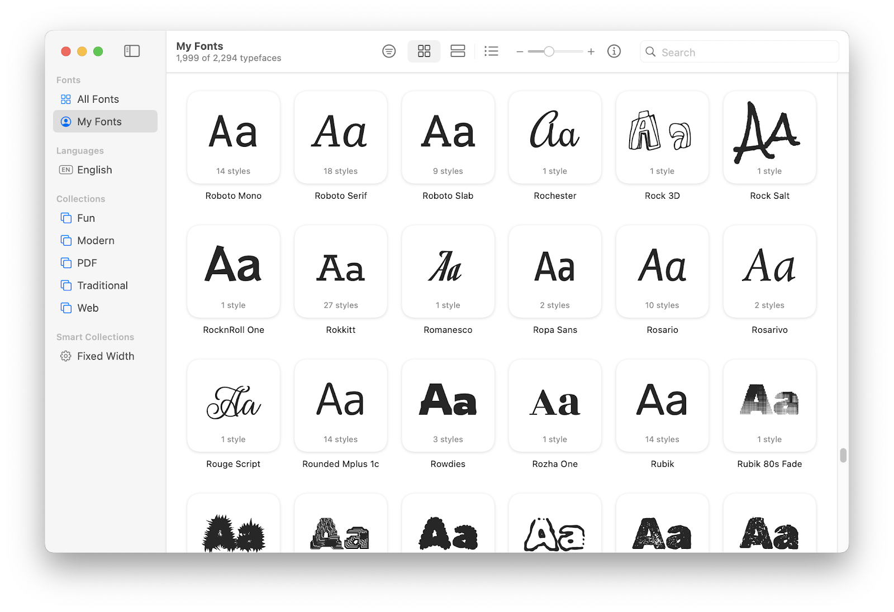The height and width of the screenshot is (612, 894).
Task: Click the "27 styles" count text
Action: click(341, 305)
